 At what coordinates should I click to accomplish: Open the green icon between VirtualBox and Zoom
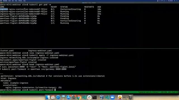click(107, 97)
